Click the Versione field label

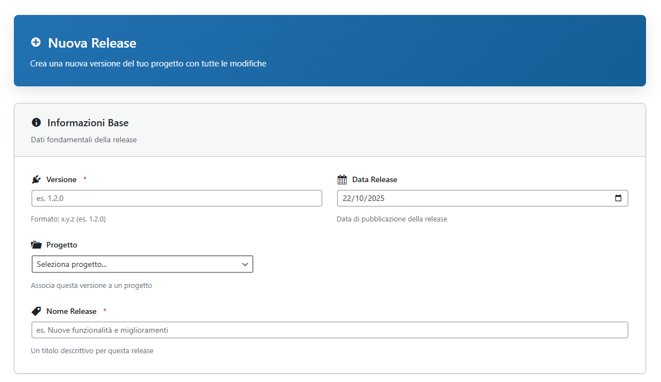tap(61, 179)
